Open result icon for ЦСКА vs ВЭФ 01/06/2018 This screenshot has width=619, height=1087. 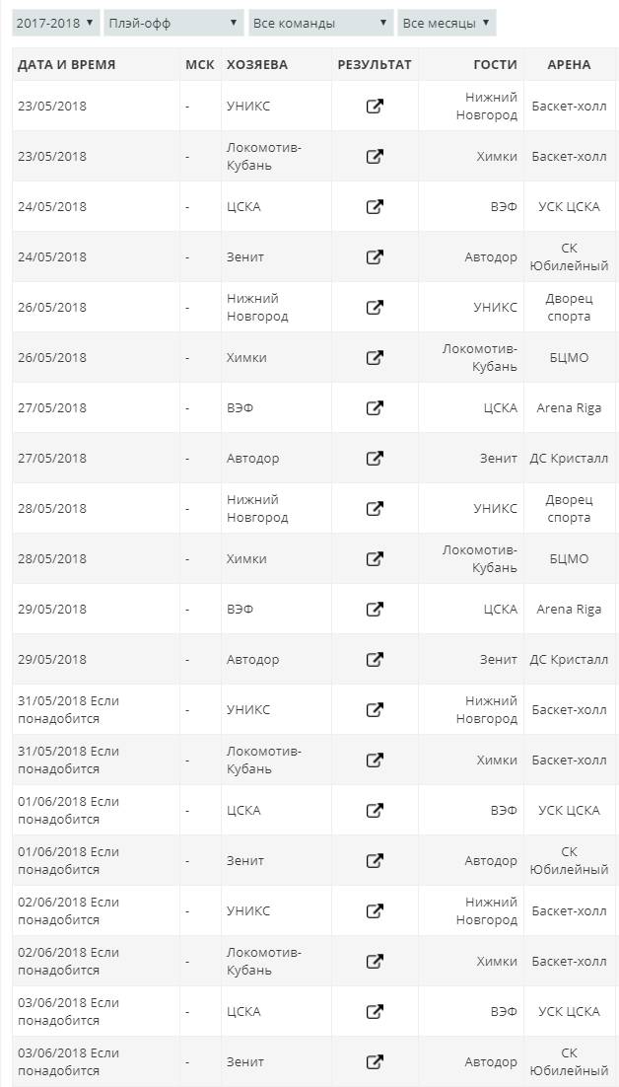375,811
